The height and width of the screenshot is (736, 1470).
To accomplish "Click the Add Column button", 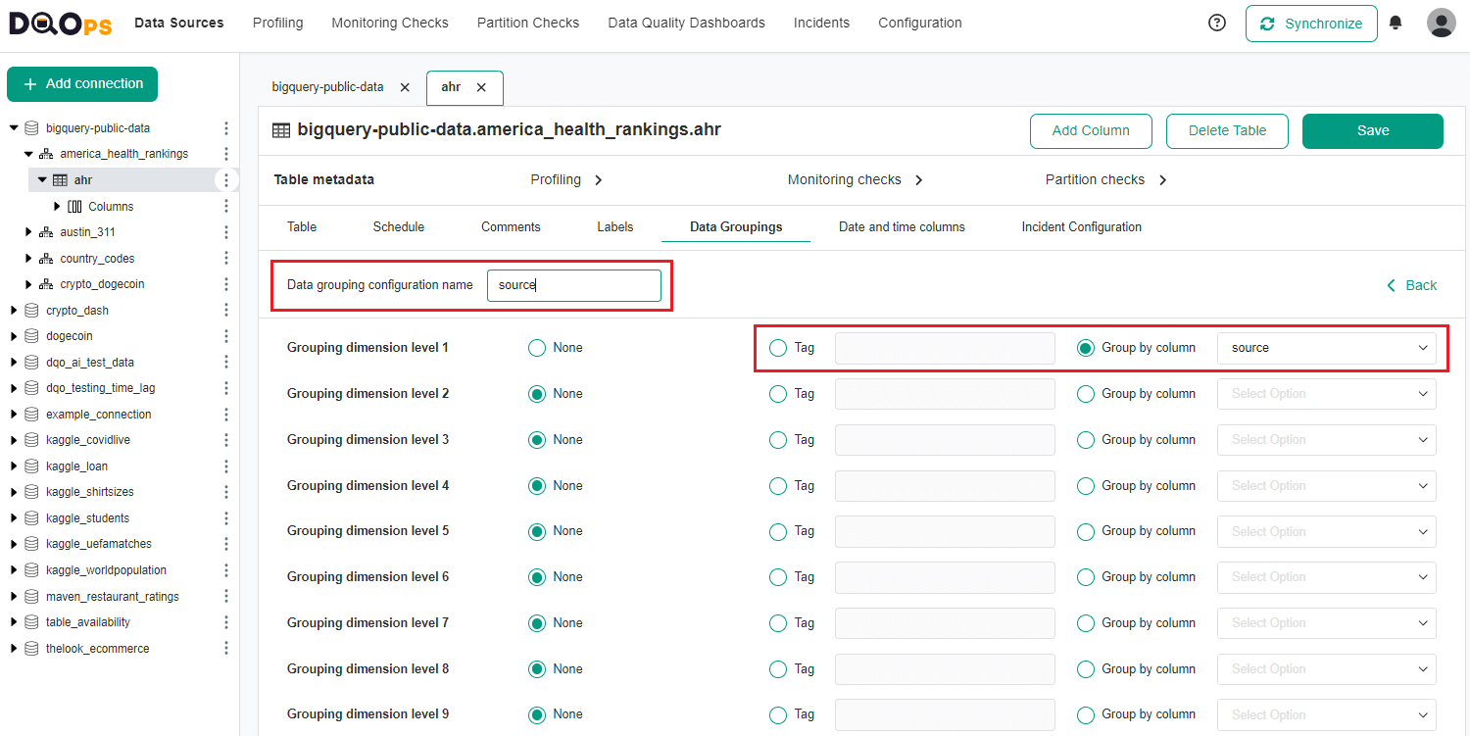I will point(1091,130).
